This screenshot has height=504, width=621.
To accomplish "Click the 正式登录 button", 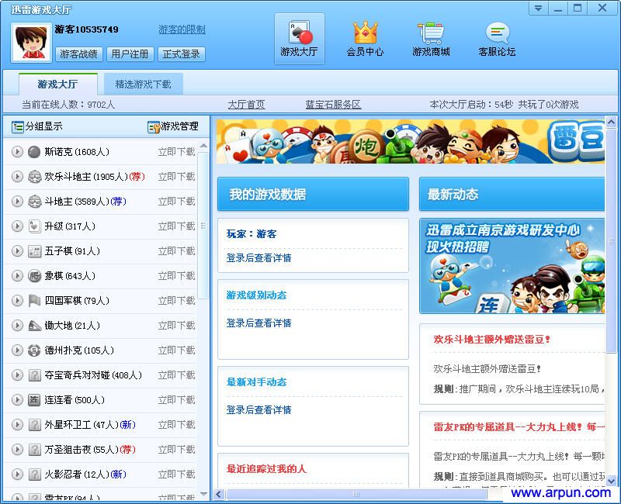I will [x=182, y=54].
